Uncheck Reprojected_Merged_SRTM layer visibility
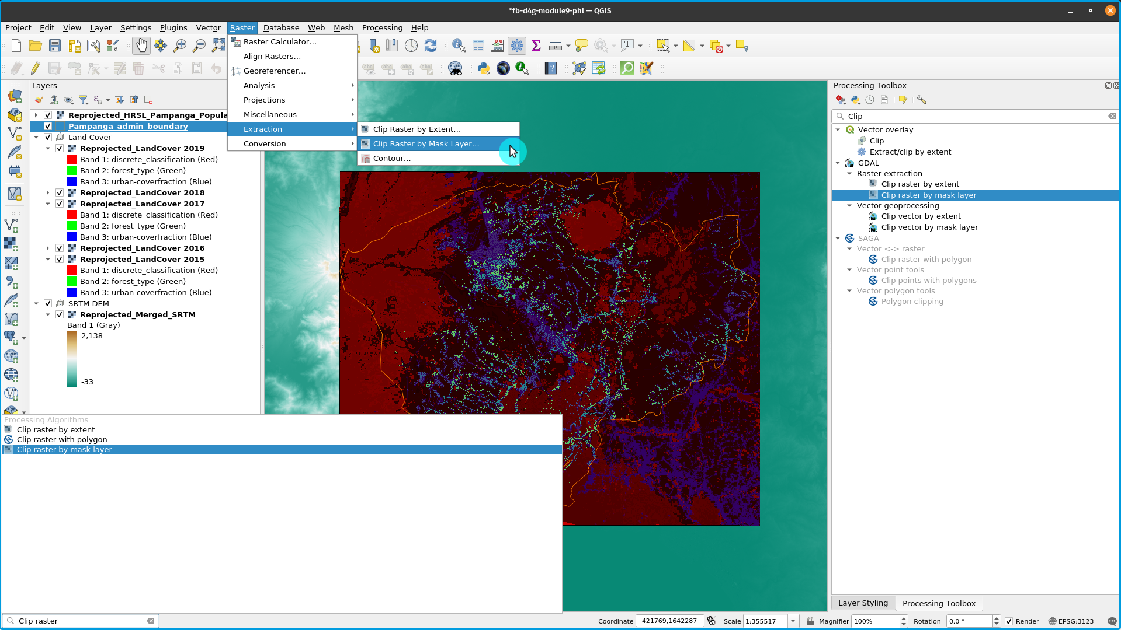 coord(60,314)
